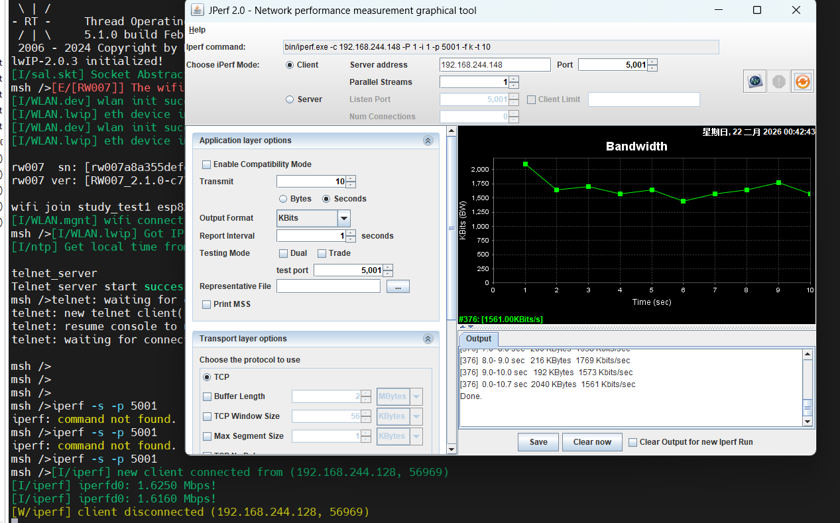Enable TCP Window Size option
Image resolution: width=840 pixels, height=523 pixels.
click(207, 416)
